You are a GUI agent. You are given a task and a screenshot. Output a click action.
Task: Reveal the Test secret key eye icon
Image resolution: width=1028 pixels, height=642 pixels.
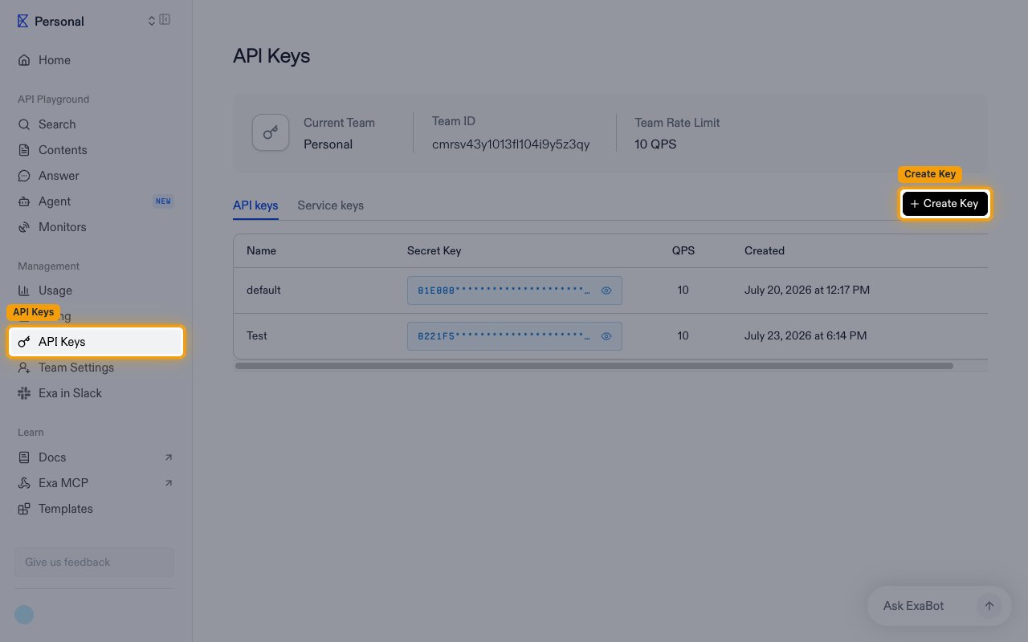(606, 336)
